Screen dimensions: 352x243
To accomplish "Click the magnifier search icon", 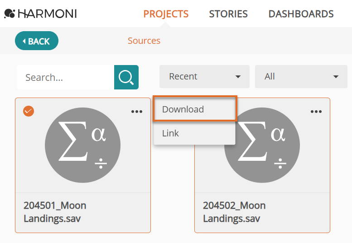I will (x=126, y=77).
